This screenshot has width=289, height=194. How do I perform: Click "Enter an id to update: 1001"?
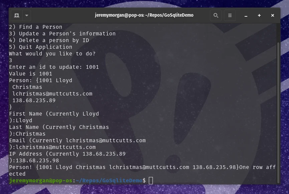54,67
